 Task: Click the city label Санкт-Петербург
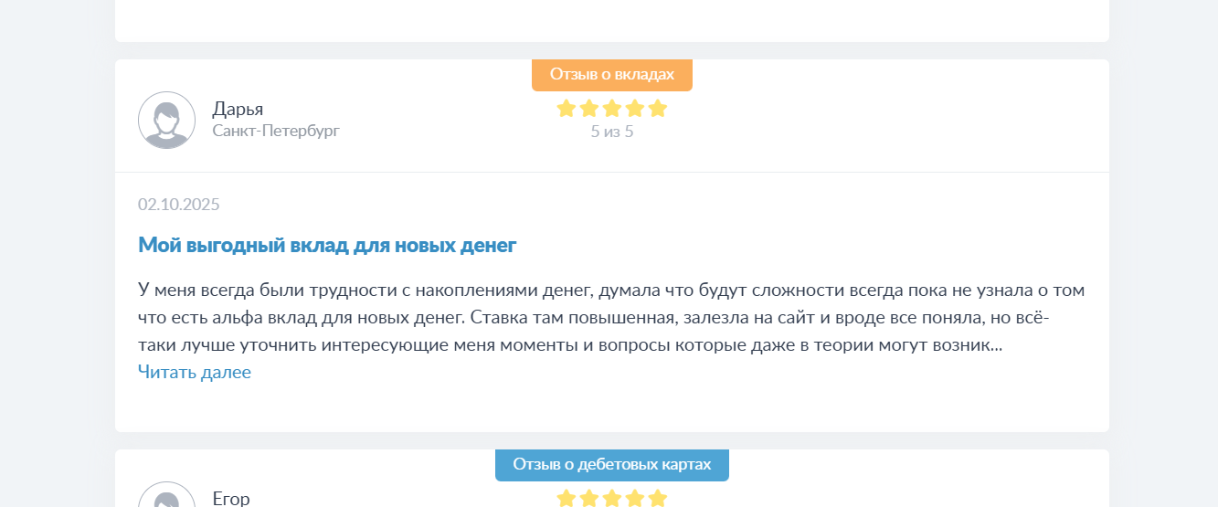(276, 131)
